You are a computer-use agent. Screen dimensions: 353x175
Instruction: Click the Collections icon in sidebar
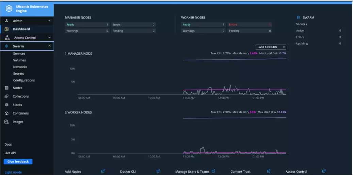6,96
